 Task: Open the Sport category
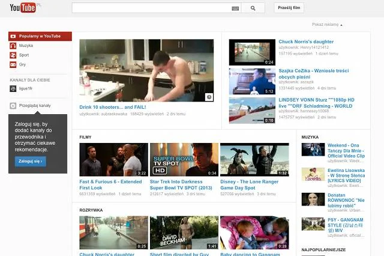click(24, 55)
